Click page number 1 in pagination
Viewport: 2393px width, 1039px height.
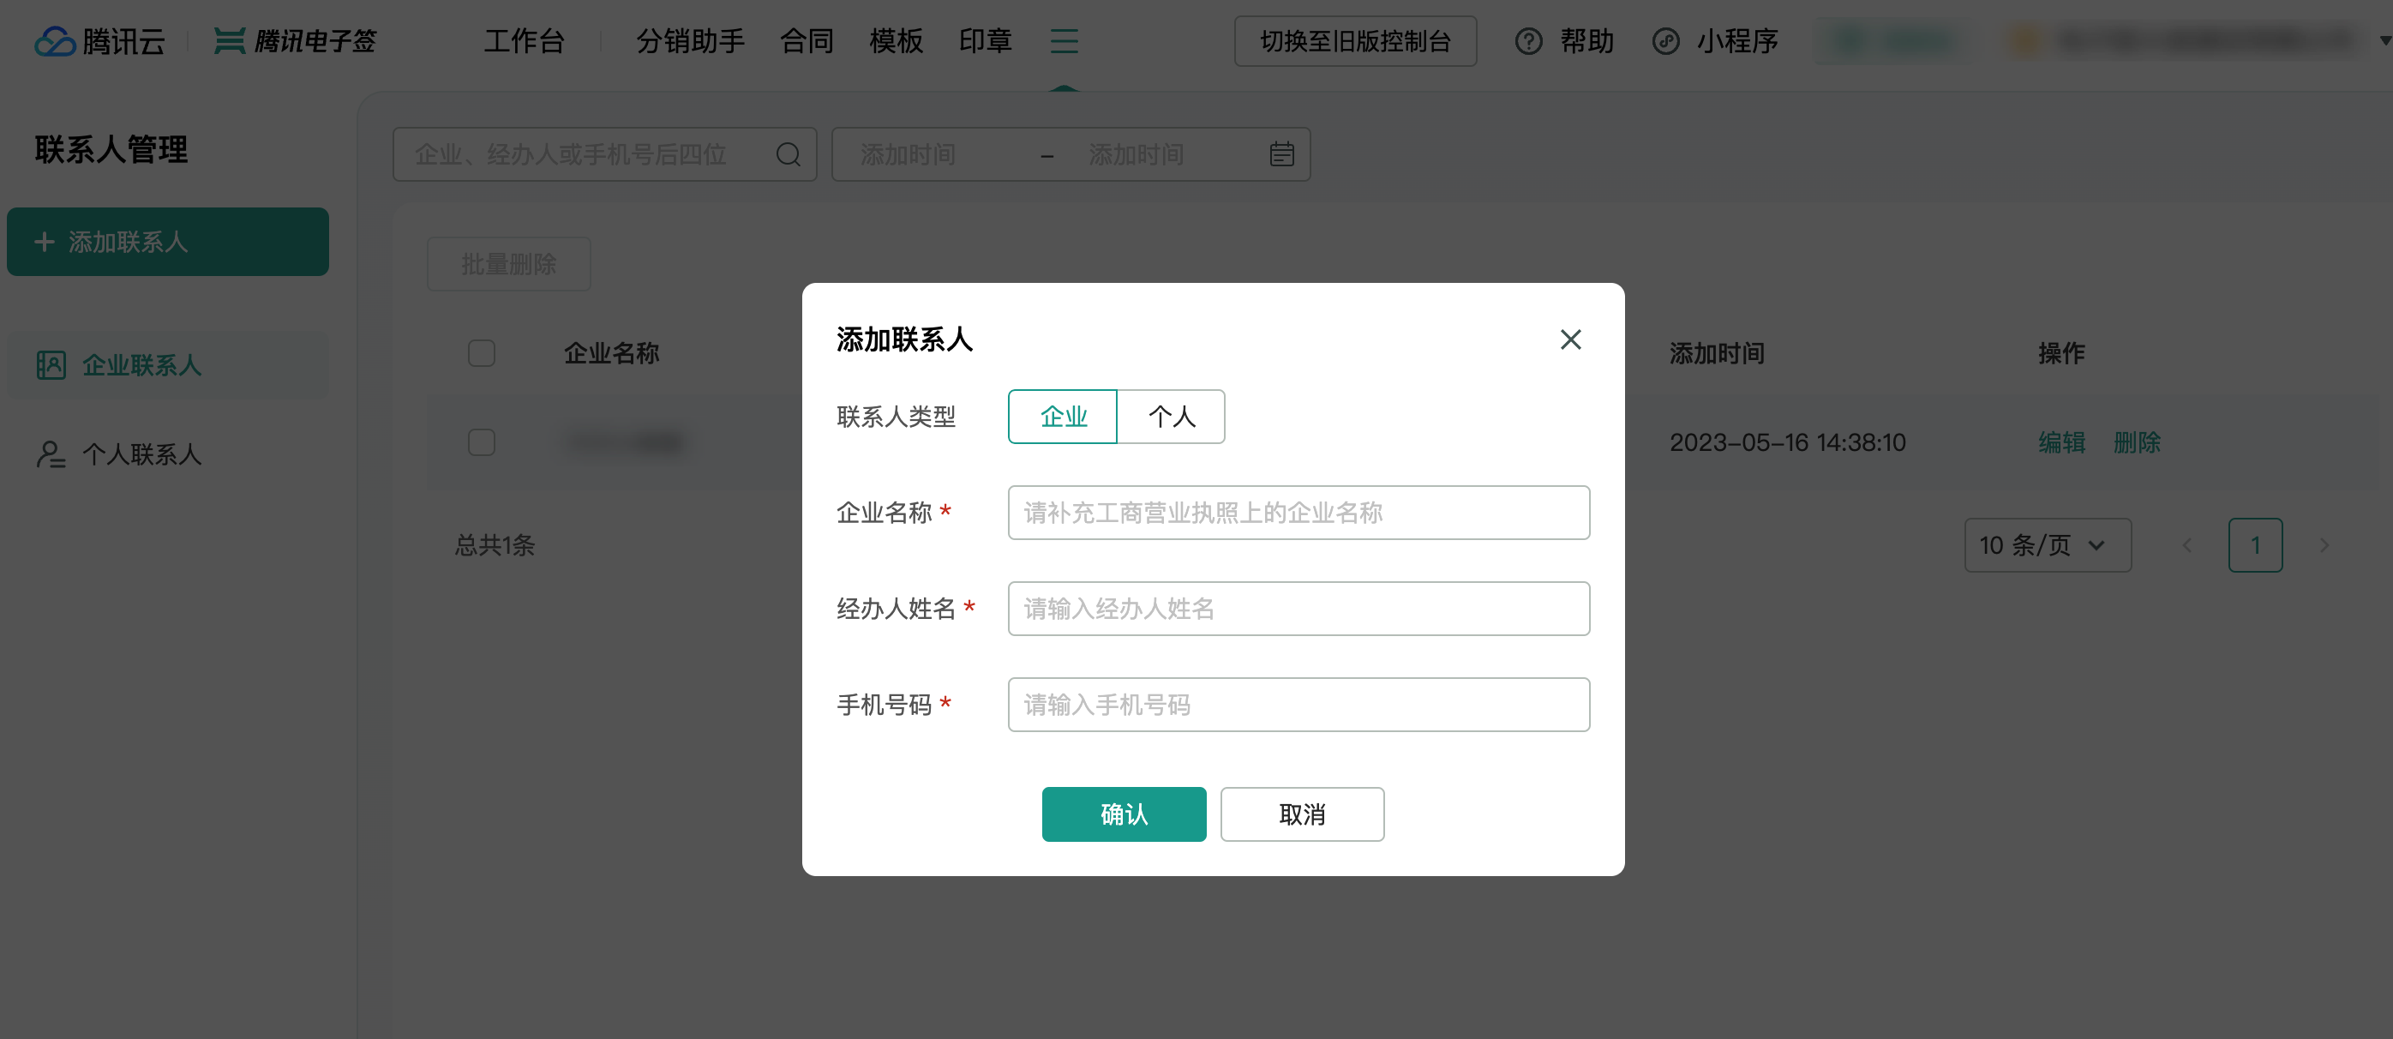click(x=2256, y=545)
